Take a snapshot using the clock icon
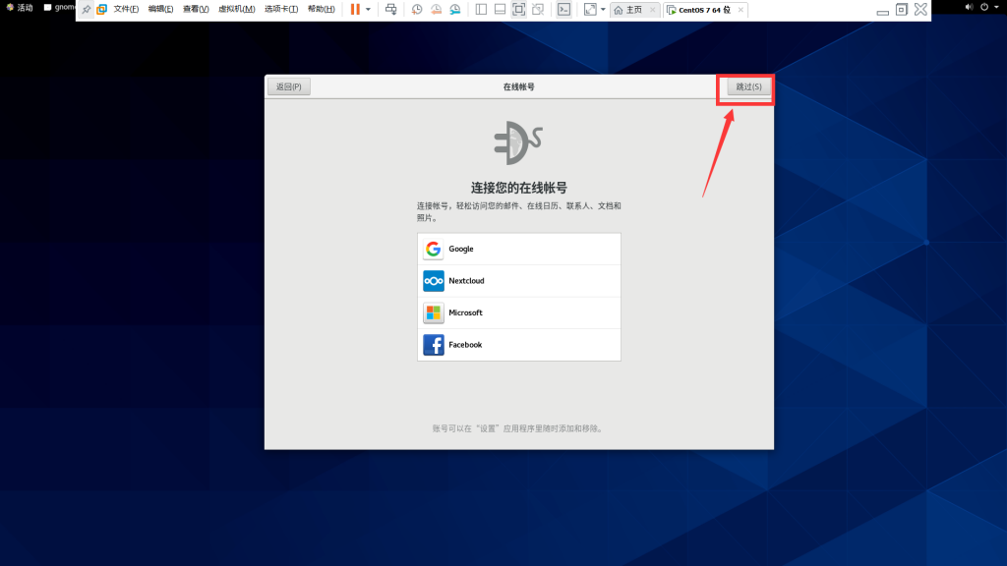1007x566 pixels. pos(417,9)
